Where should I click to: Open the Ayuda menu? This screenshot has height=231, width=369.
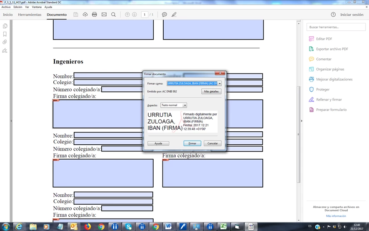48,7
